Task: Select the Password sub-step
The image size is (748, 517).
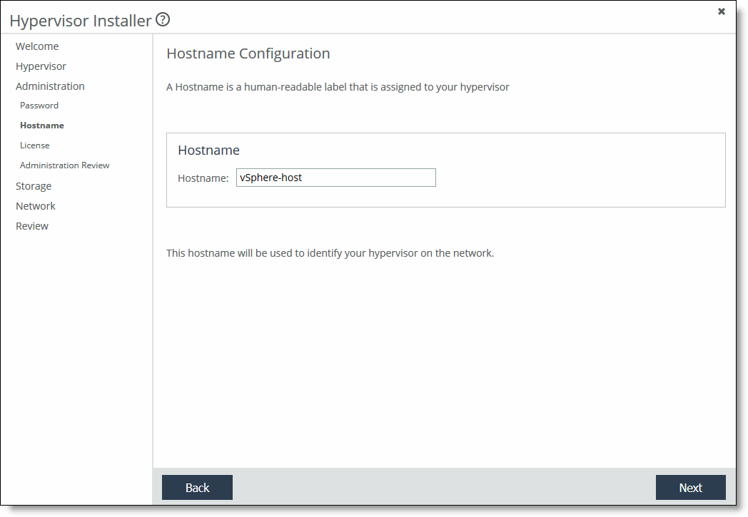Action: (x=39, y=106)
